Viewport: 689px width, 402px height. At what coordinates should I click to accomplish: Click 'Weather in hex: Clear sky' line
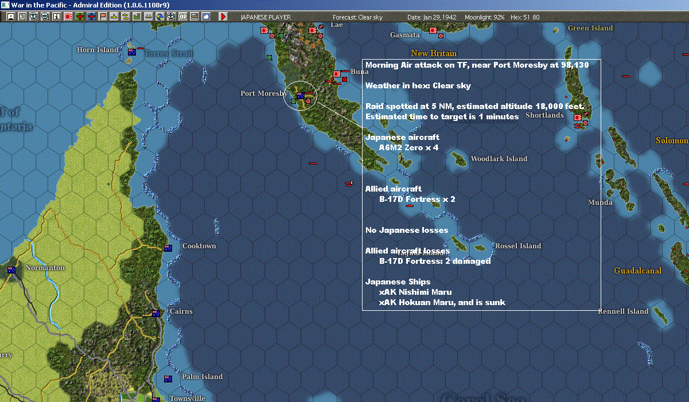[418, 86]
